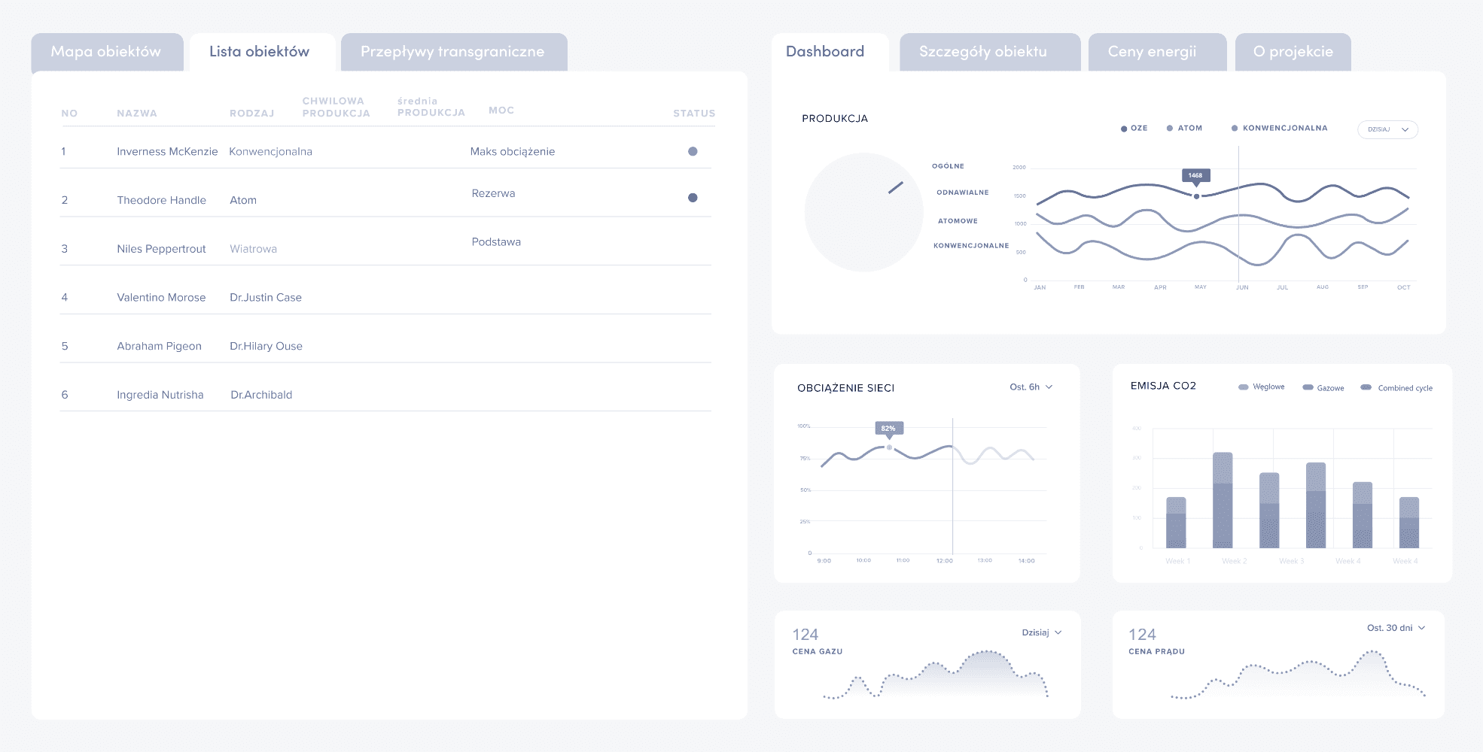Sort by średnia PRODUKCJA column header
Viewport: 1483px width, 752px height.
coord(431,107)
